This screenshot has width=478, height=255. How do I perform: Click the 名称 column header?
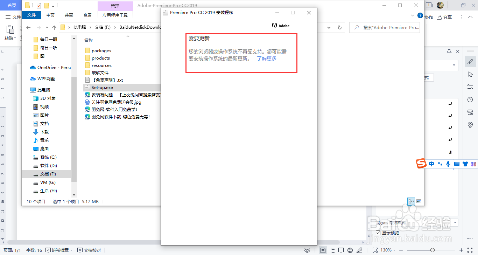tap(89, 40)
